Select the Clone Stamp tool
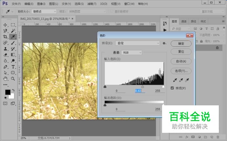 [5, 49]
